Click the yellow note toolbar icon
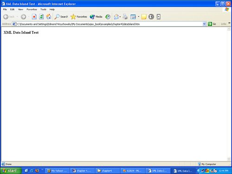 point(144,17)
